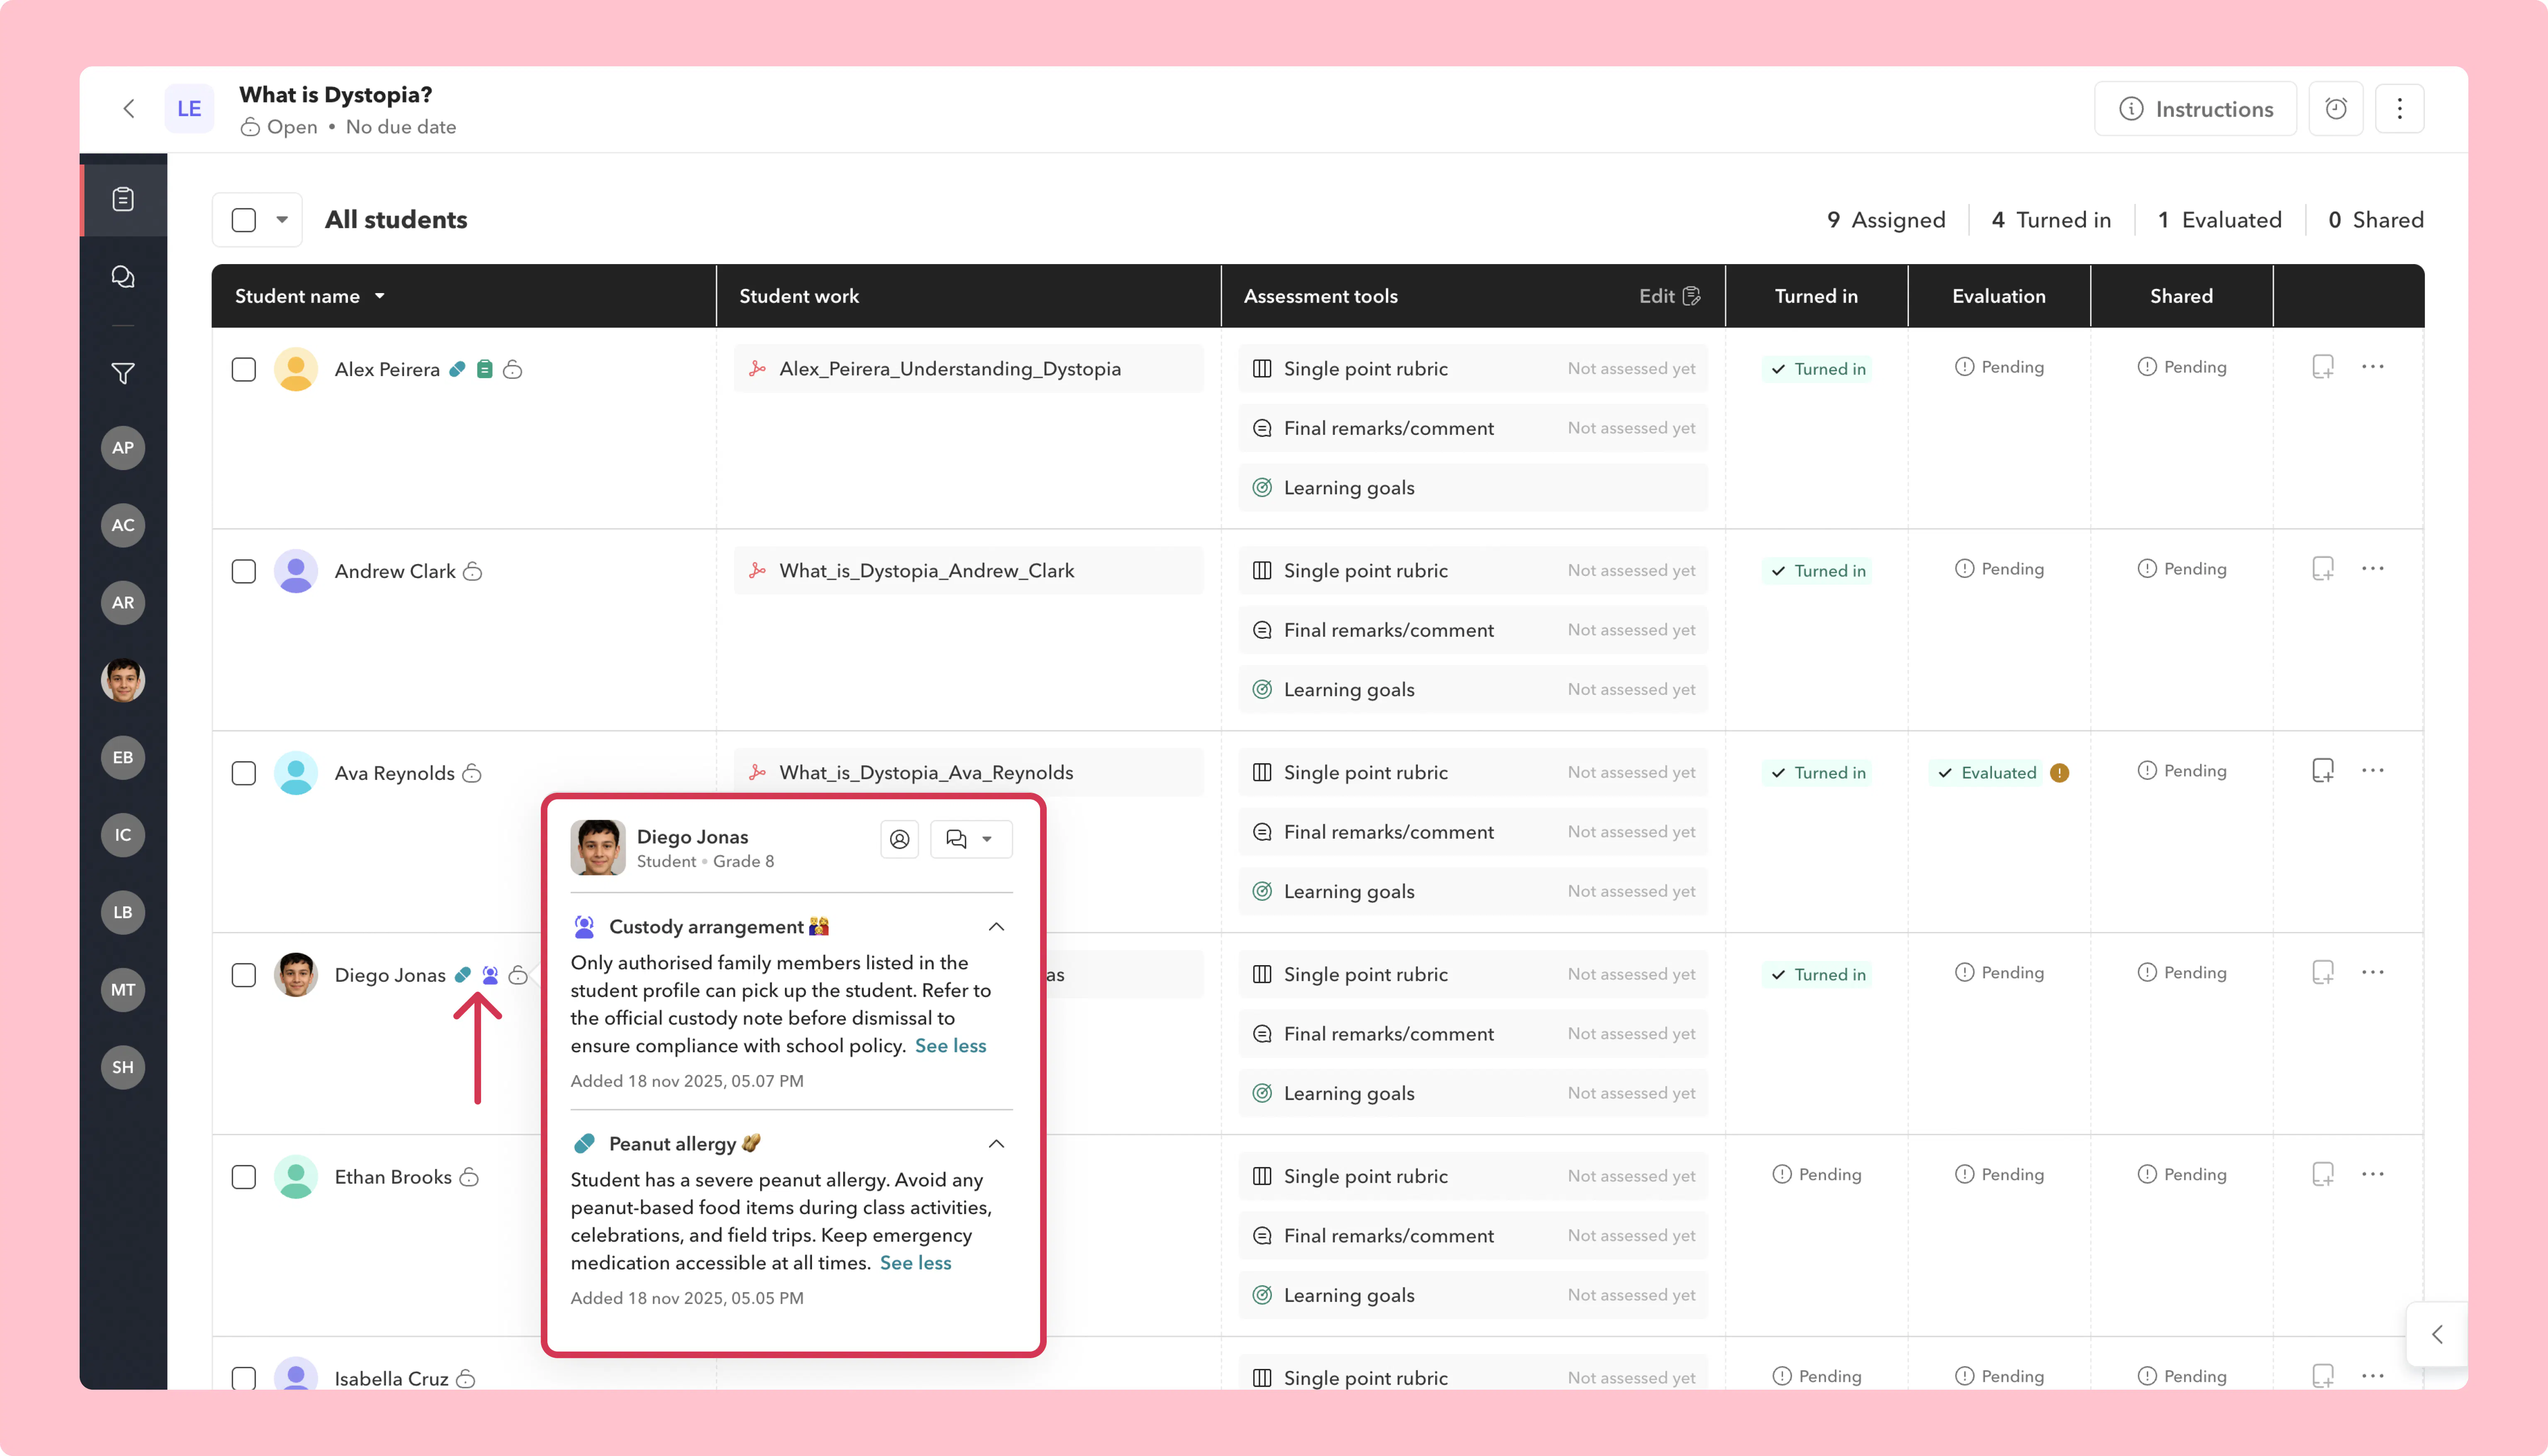Select the EB student avatar in the sidebar
This screenshot has height=1456, width=2548.
[123, 758]
